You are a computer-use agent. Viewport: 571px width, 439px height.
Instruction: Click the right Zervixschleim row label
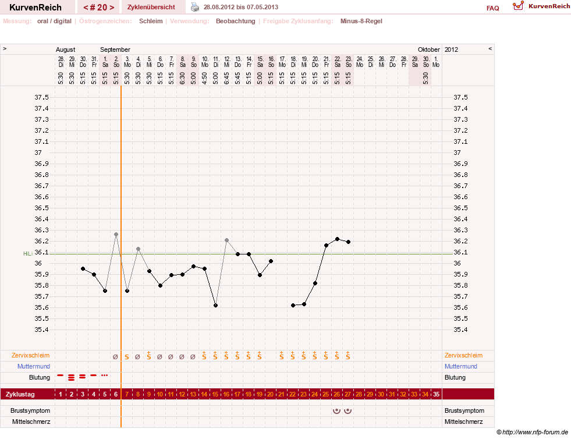pos(463,355)
